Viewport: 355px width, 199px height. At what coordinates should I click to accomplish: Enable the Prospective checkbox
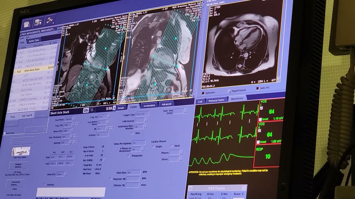[x=128, y=156]
